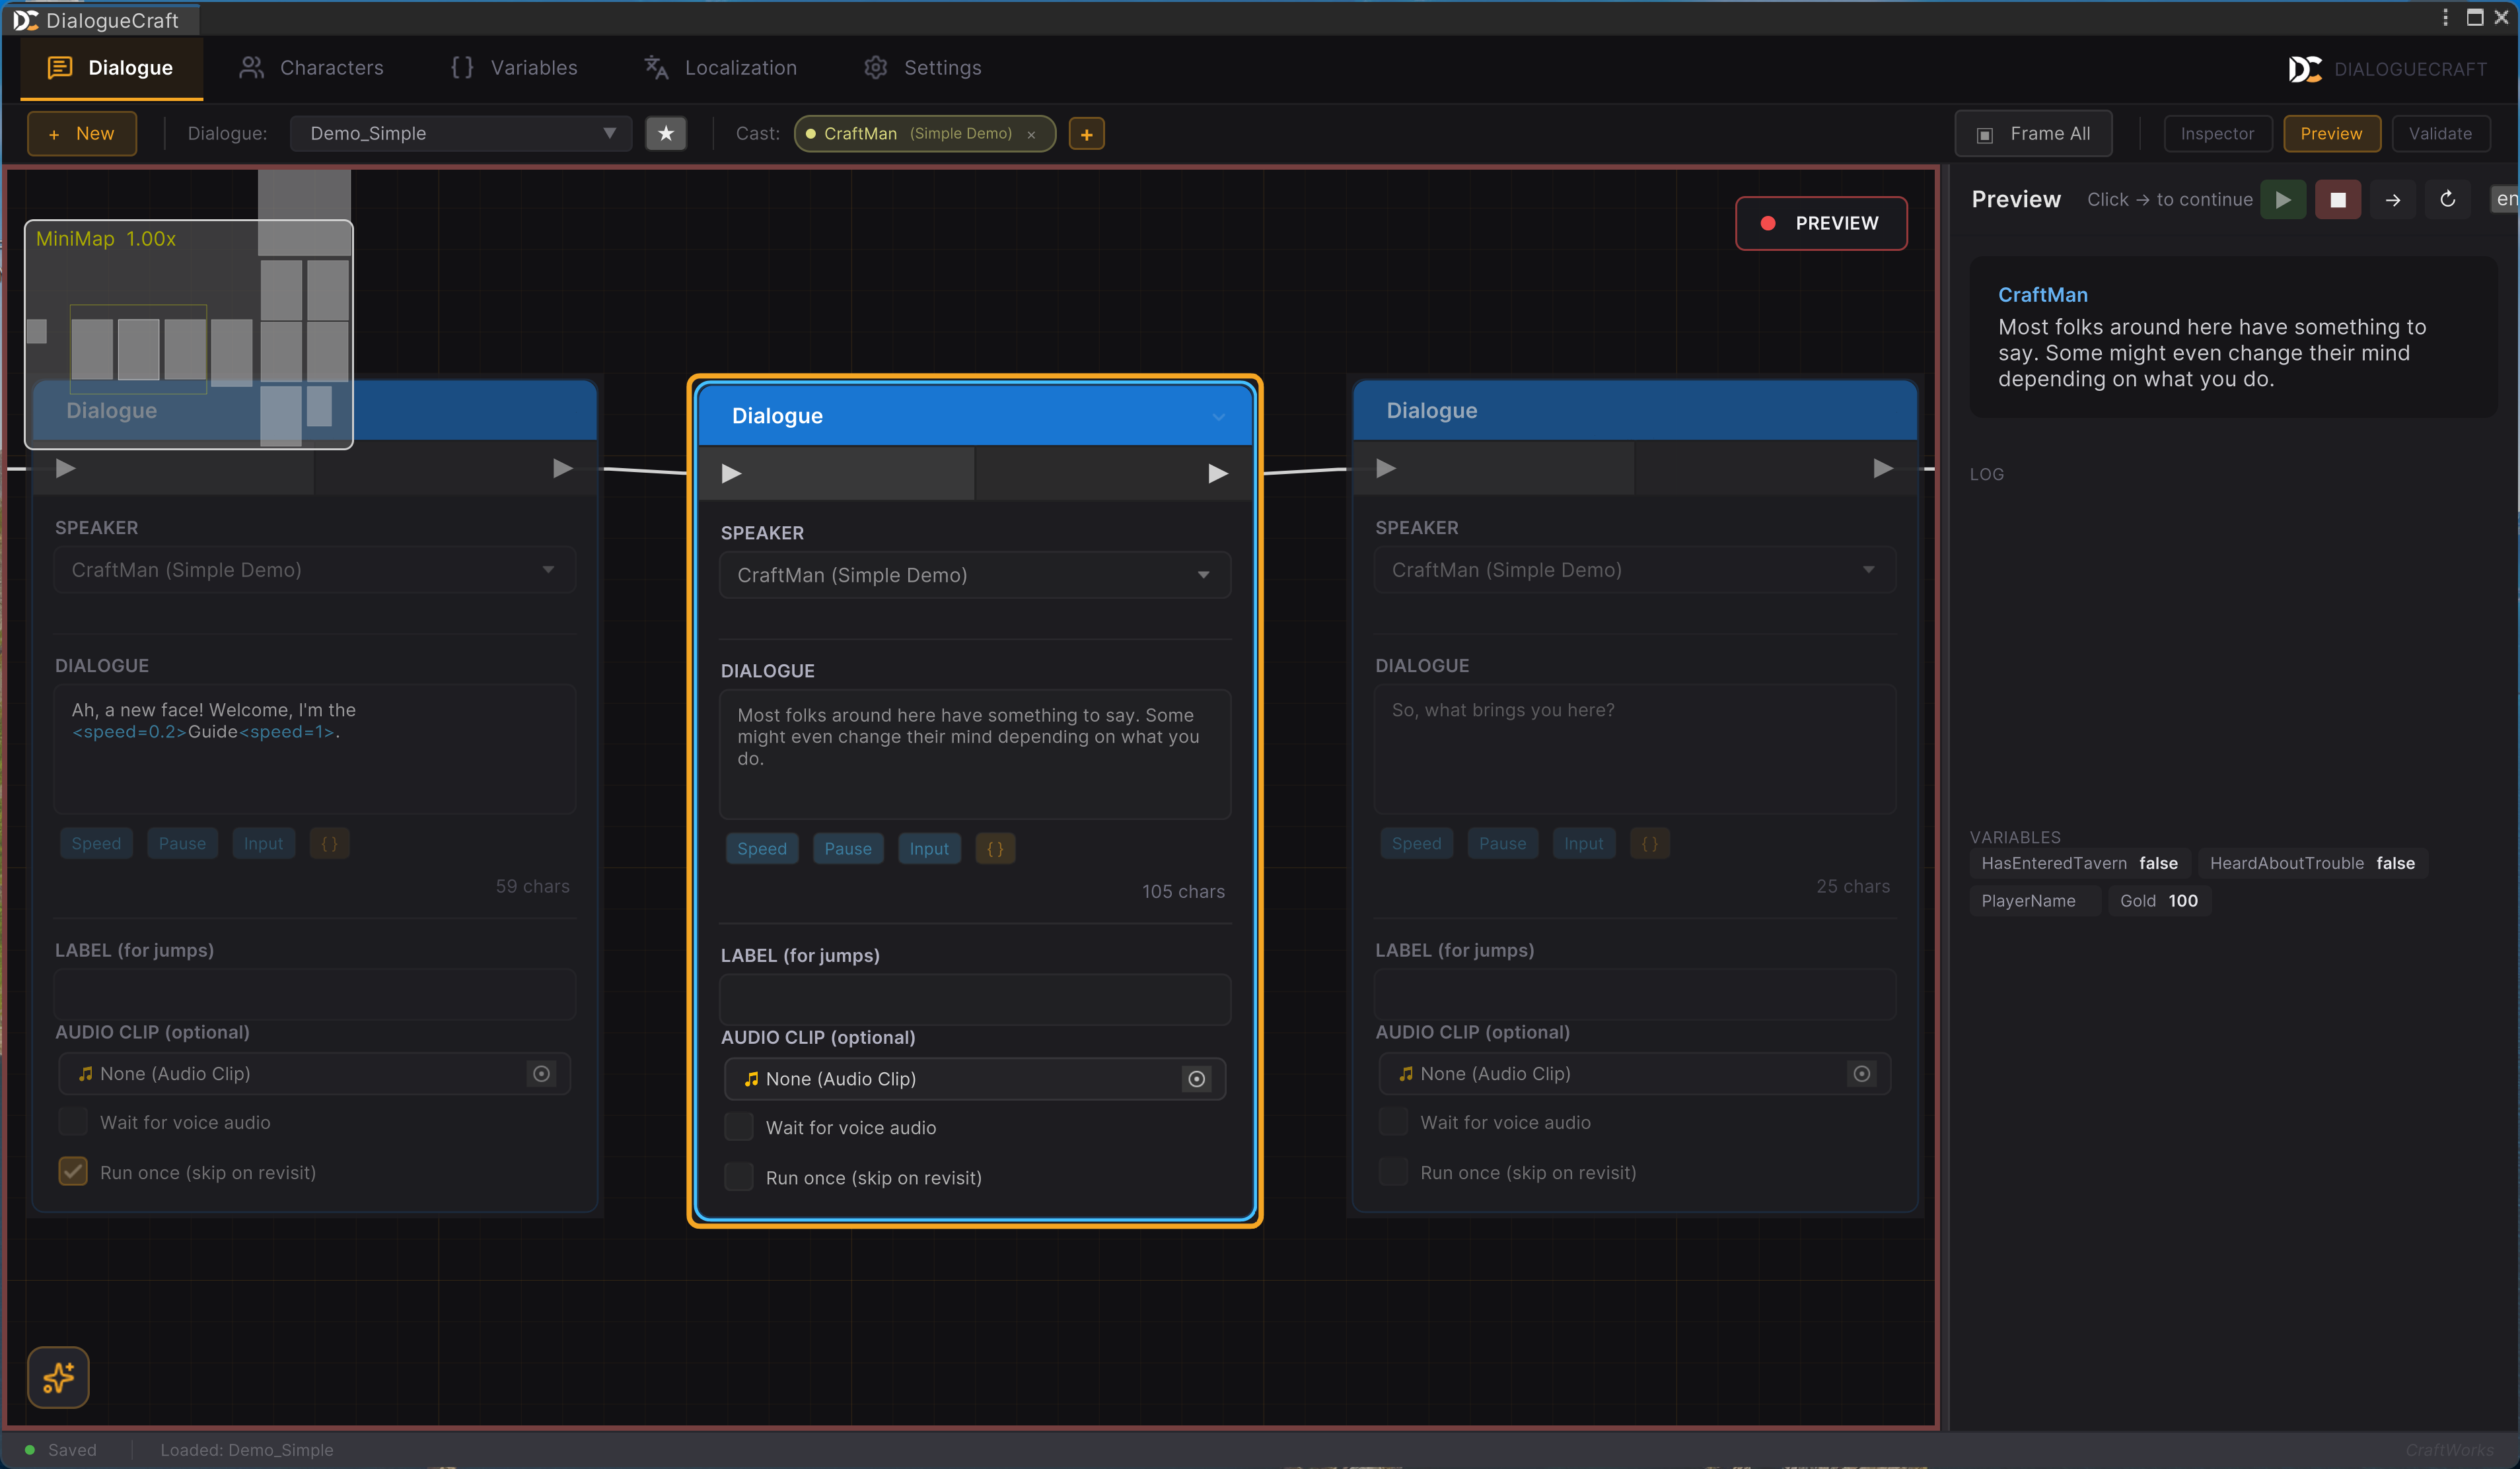The width and height of the screenshot is (2520, 1469).
Task: Open the speaker dropdown in the right node
Action: tap(1635, 570)
